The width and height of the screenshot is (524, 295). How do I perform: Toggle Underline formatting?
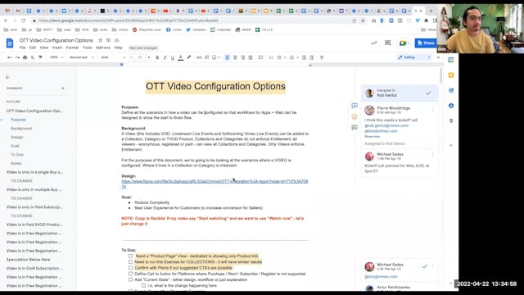[173, 57]
